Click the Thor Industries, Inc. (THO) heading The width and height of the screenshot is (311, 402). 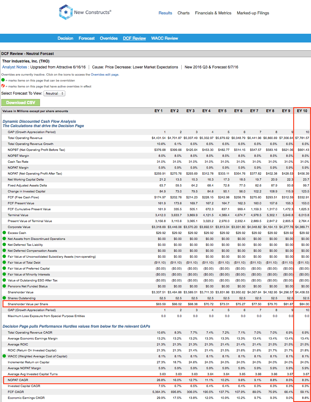26,61
